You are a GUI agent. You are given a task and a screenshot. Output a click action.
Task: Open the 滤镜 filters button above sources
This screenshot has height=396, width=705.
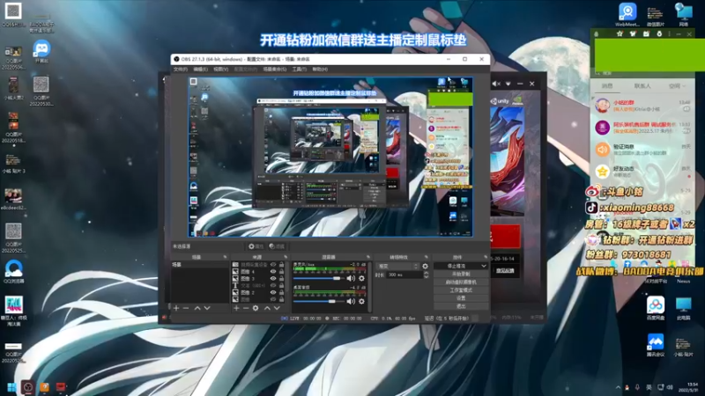click(277, 246)
